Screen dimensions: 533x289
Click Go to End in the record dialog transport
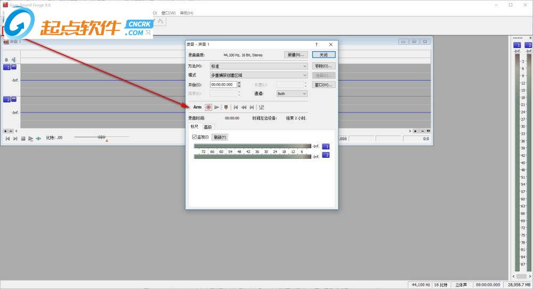pos(252,107)
